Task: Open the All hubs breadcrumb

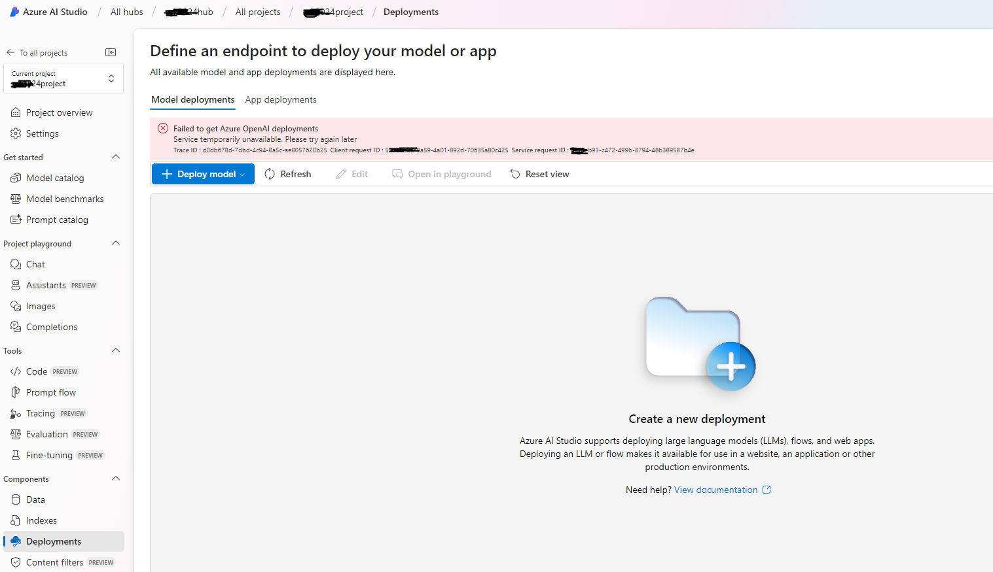Action: point(126,12)
